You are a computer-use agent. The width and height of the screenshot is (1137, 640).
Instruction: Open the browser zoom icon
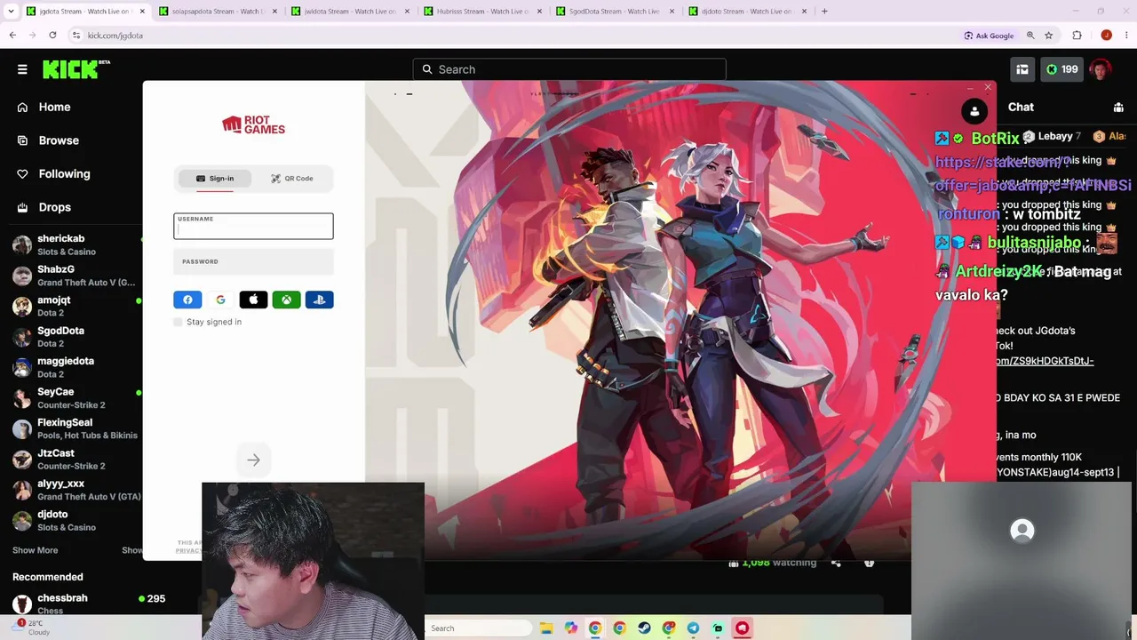pos(1030,36)
